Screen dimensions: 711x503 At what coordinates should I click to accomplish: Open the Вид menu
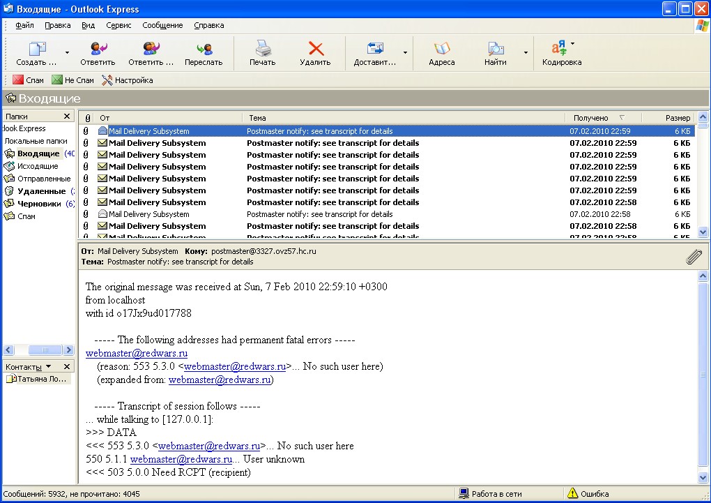point(88,25)
